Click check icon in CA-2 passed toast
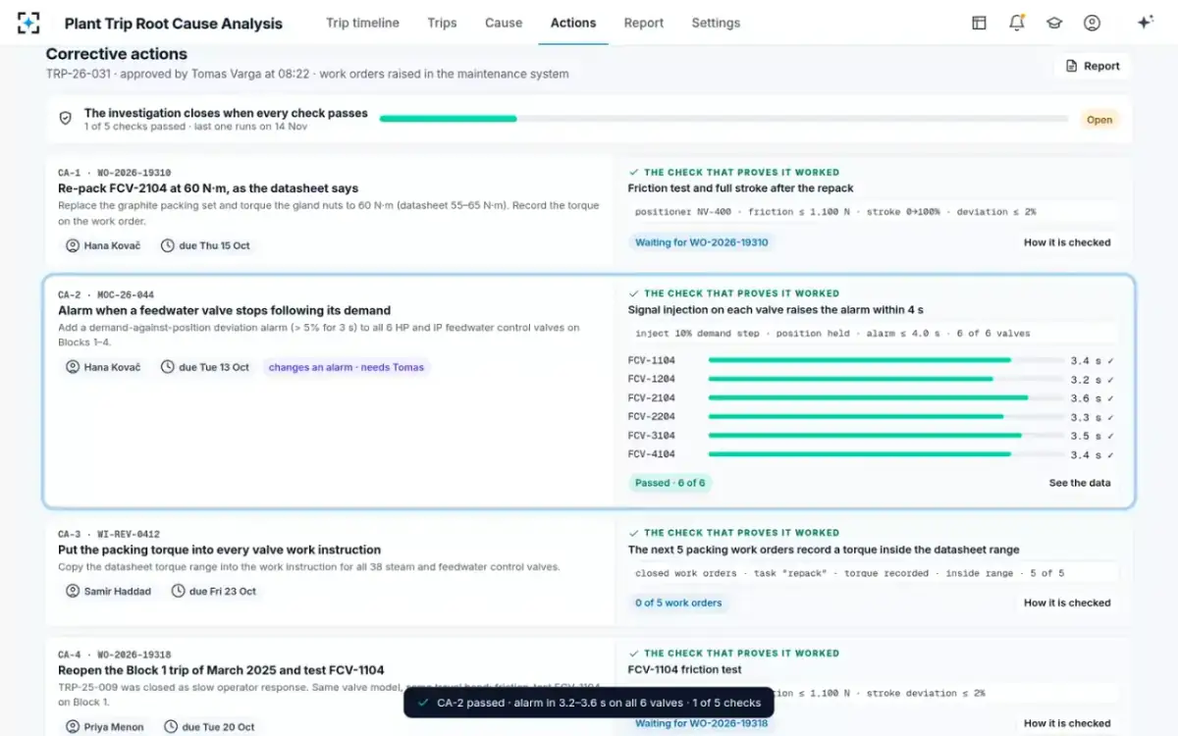The image size is (1178, 736). coord(423,703)
